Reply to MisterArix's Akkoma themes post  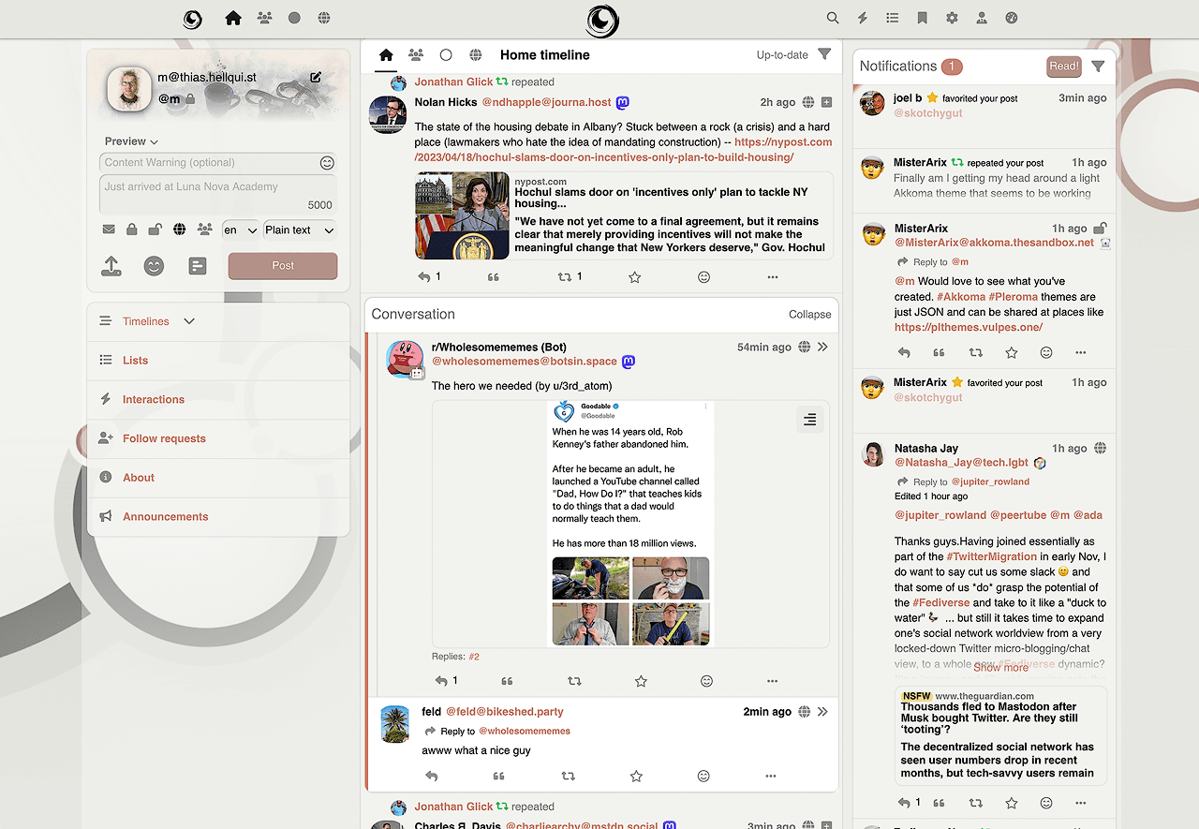(x=904, y=353)
